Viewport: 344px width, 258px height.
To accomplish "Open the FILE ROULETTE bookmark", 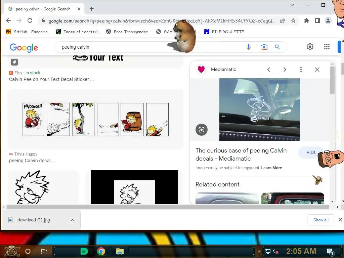I will coord(224,32).
